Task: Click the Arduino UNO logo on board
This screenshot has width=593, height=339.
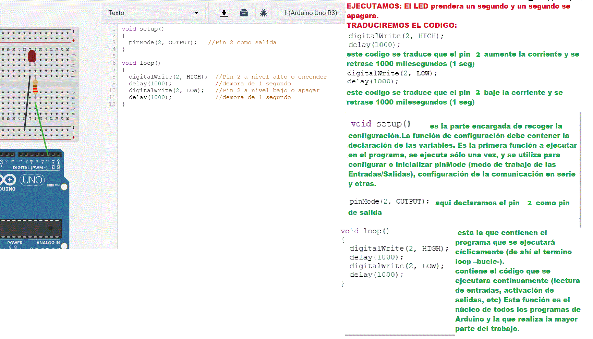Action: [32, 180]
